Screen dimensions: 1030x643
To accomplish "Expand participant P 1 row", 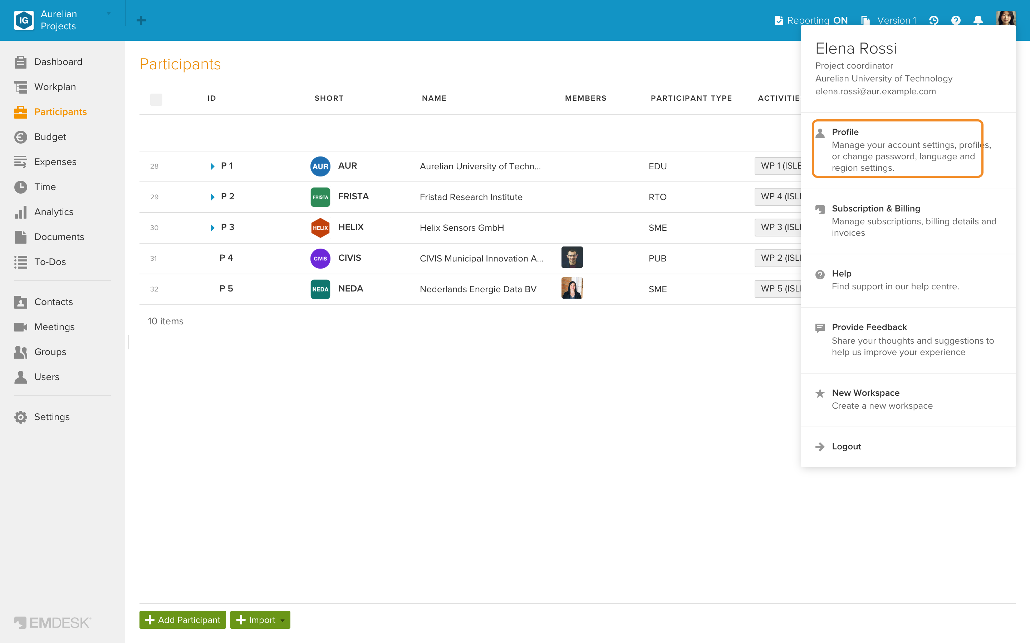I will click(212, 166).
